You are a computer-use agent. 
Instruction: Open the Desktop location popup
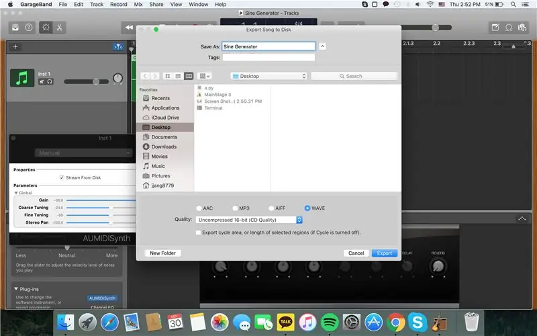269,76
